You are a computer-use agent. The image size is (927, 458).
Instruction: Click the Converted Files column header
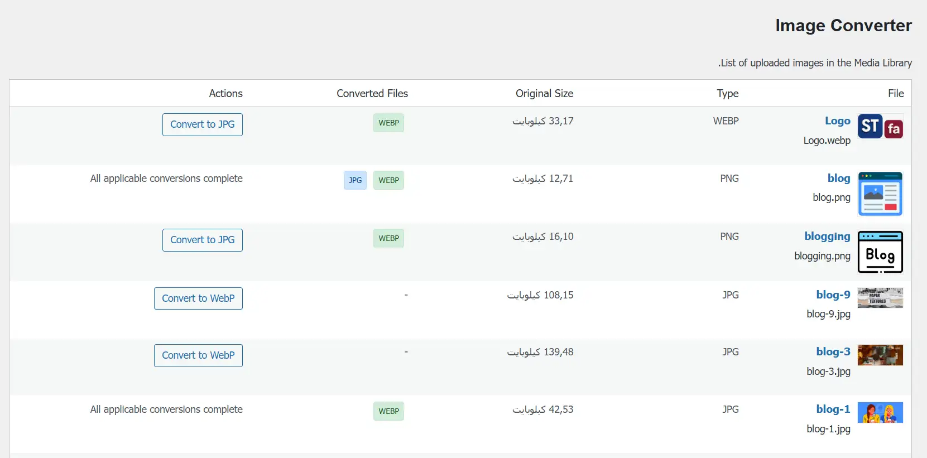[x=372, y=93]
